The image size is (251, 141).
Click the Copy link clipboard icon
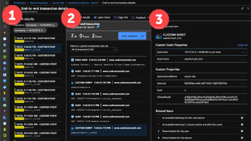(x=115, y=17)
